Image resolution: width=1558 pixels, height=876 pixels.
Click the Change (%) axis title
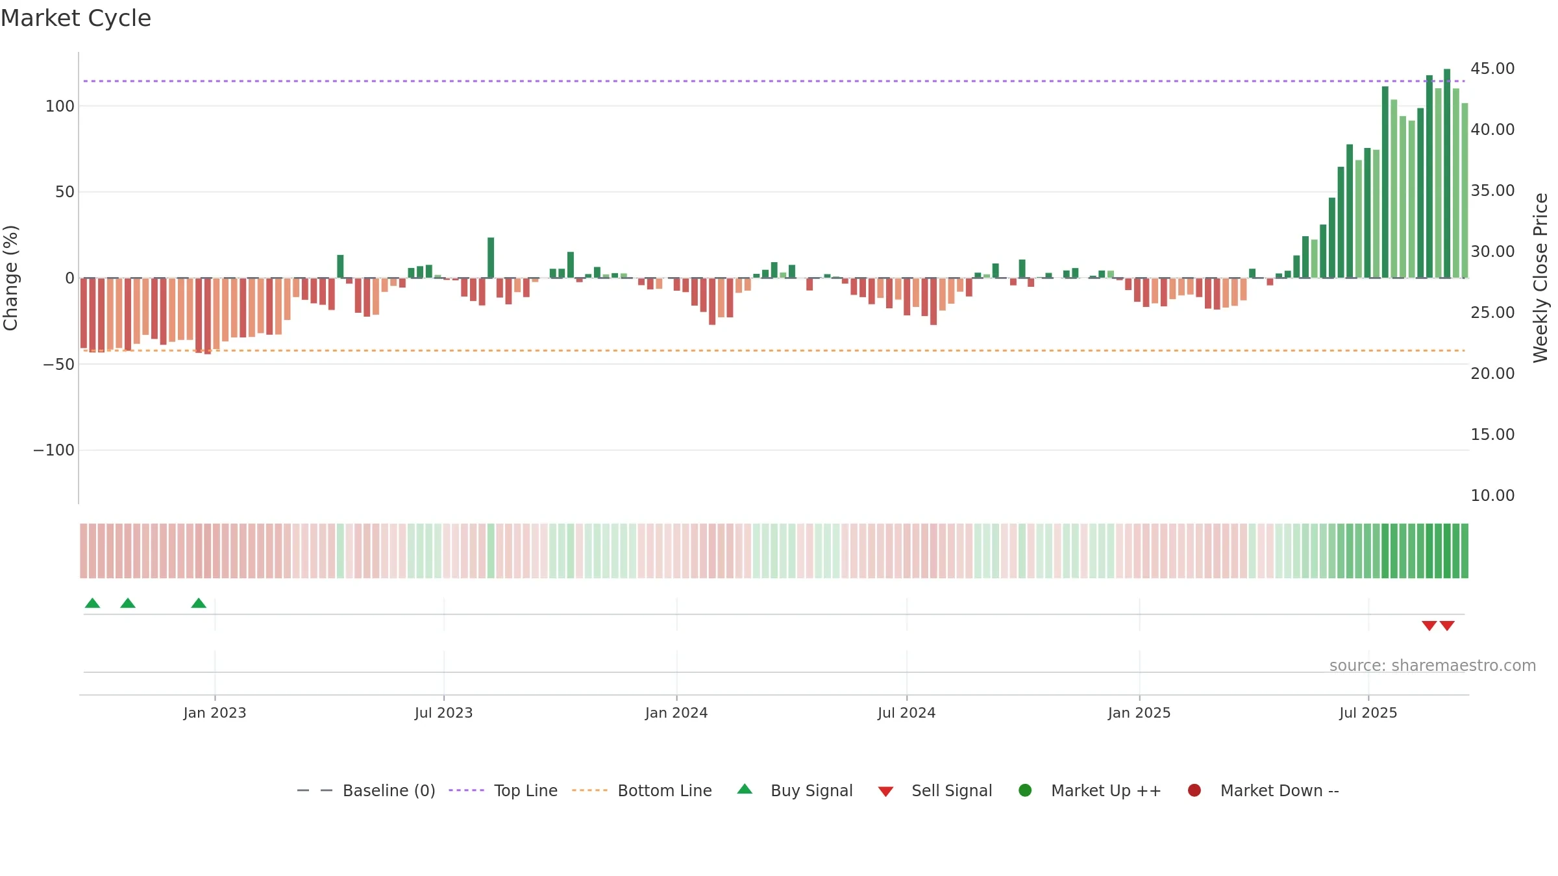click(x=11, y=278)
